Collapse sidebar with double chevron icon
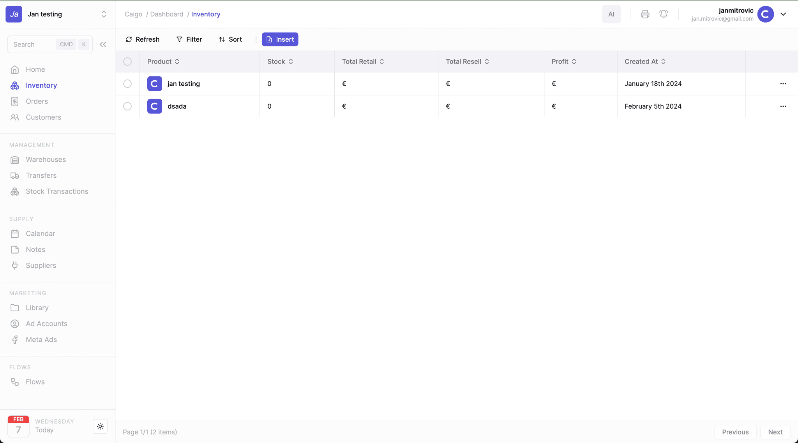 pos(103,44)
